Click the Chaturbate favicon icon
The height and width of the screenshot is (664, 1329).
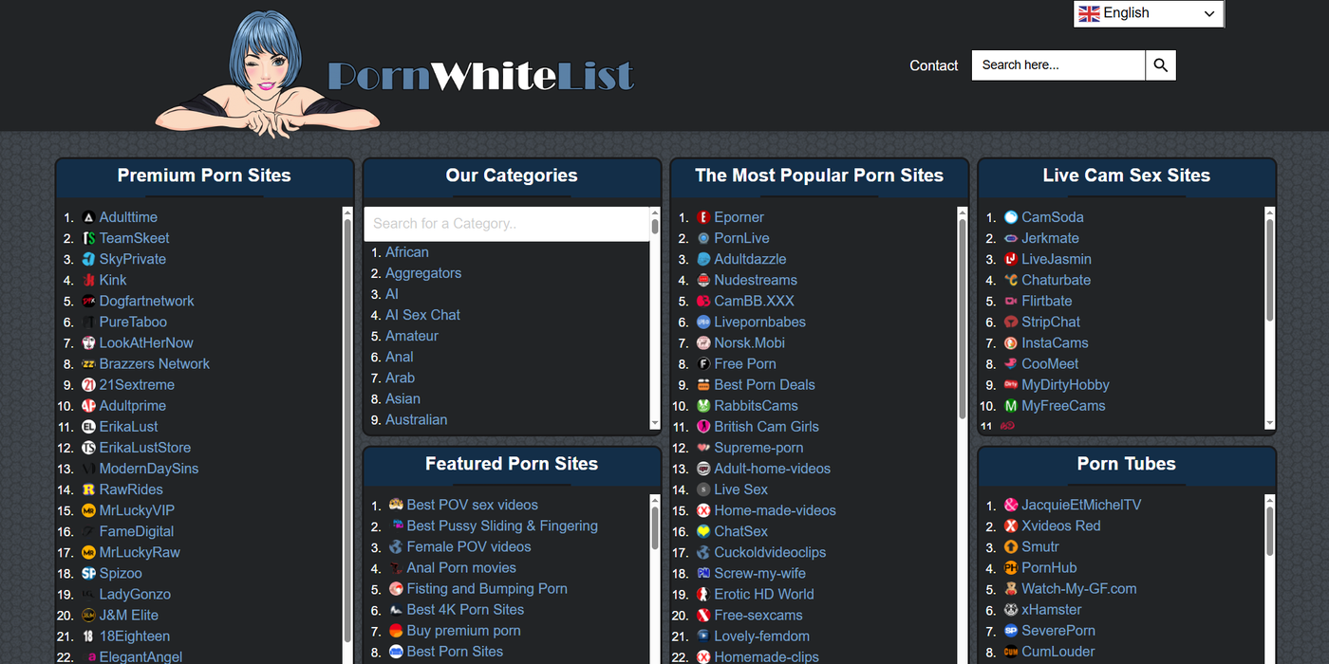click(x=1011, y=280)
